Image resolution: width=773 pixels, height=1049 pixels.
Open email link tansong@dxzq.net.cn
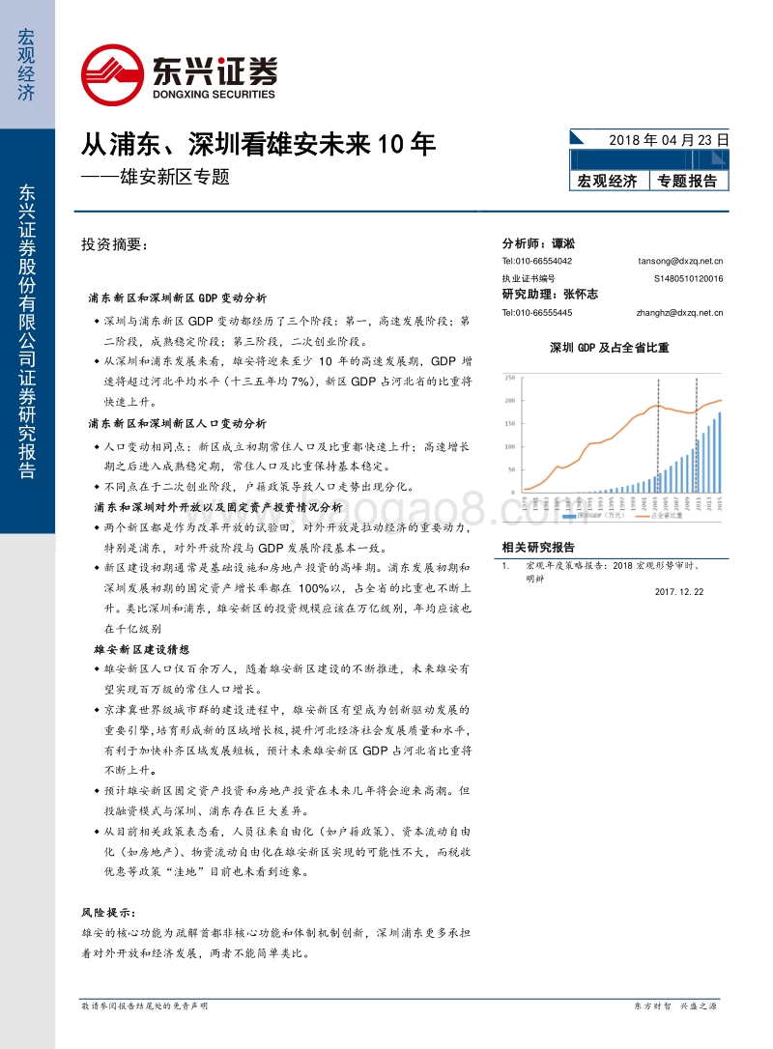[680, 261]
